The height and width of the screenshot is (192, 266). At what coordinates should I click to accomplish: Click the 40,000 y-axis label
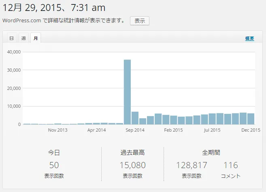click(x=13, y=52)
